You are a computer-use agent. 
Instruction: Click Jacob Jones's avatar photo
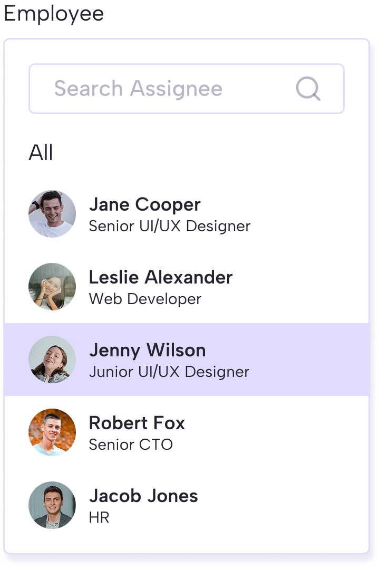52,505
